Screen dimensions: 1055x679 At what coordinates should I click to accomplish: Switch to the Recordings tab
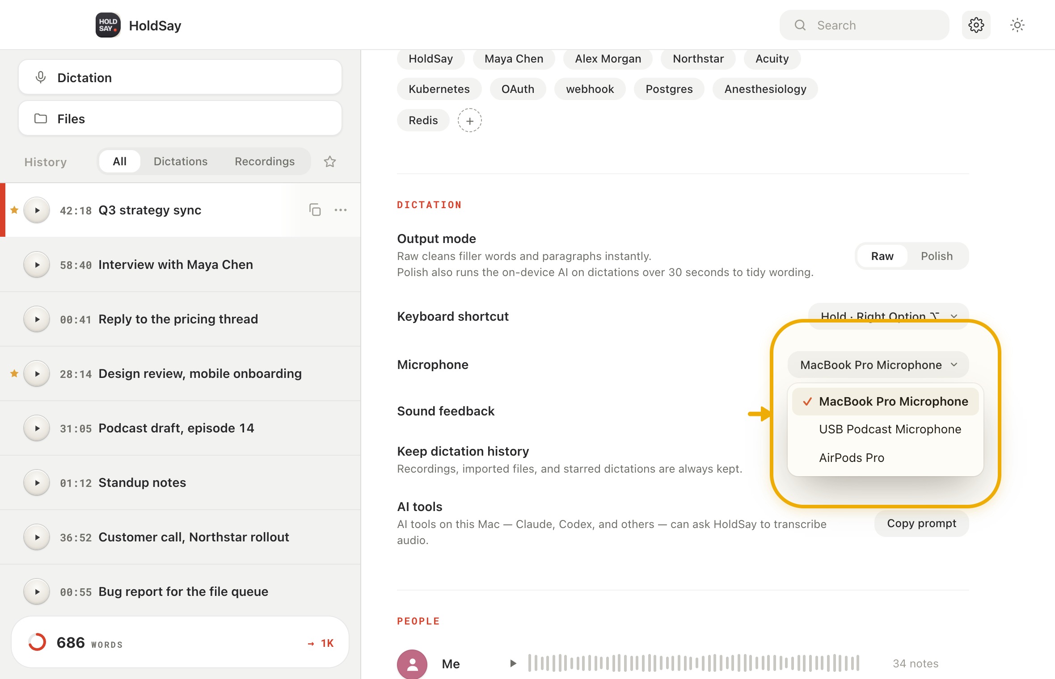[265, 161]
